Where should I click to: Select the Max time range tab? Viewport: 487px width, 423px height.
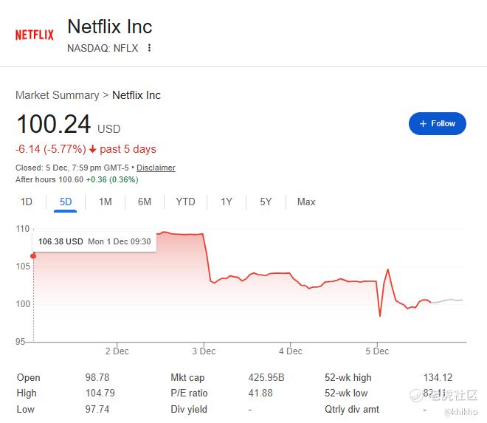[306, 202]
